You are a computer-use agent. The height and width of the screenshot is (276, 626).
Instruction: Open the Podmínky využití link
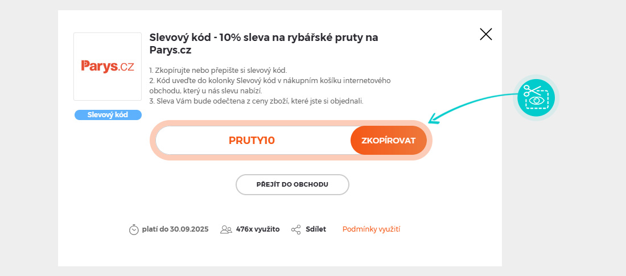click(371, 229)
